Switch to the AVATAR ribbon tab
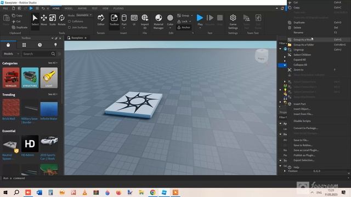 click(82, 8)
